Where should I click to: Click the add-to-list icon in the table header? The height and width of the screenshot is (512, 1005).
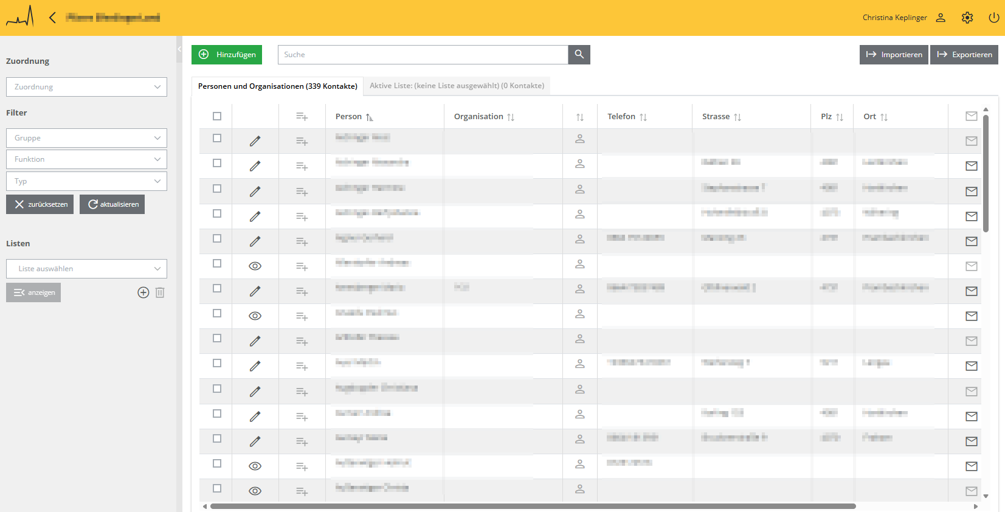coord(302,117)
